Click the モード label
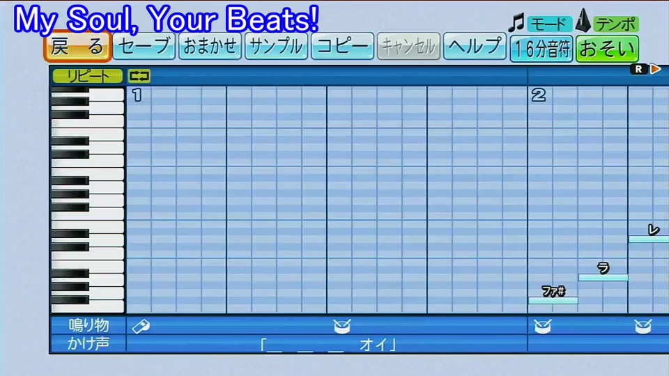 (549, 24)
